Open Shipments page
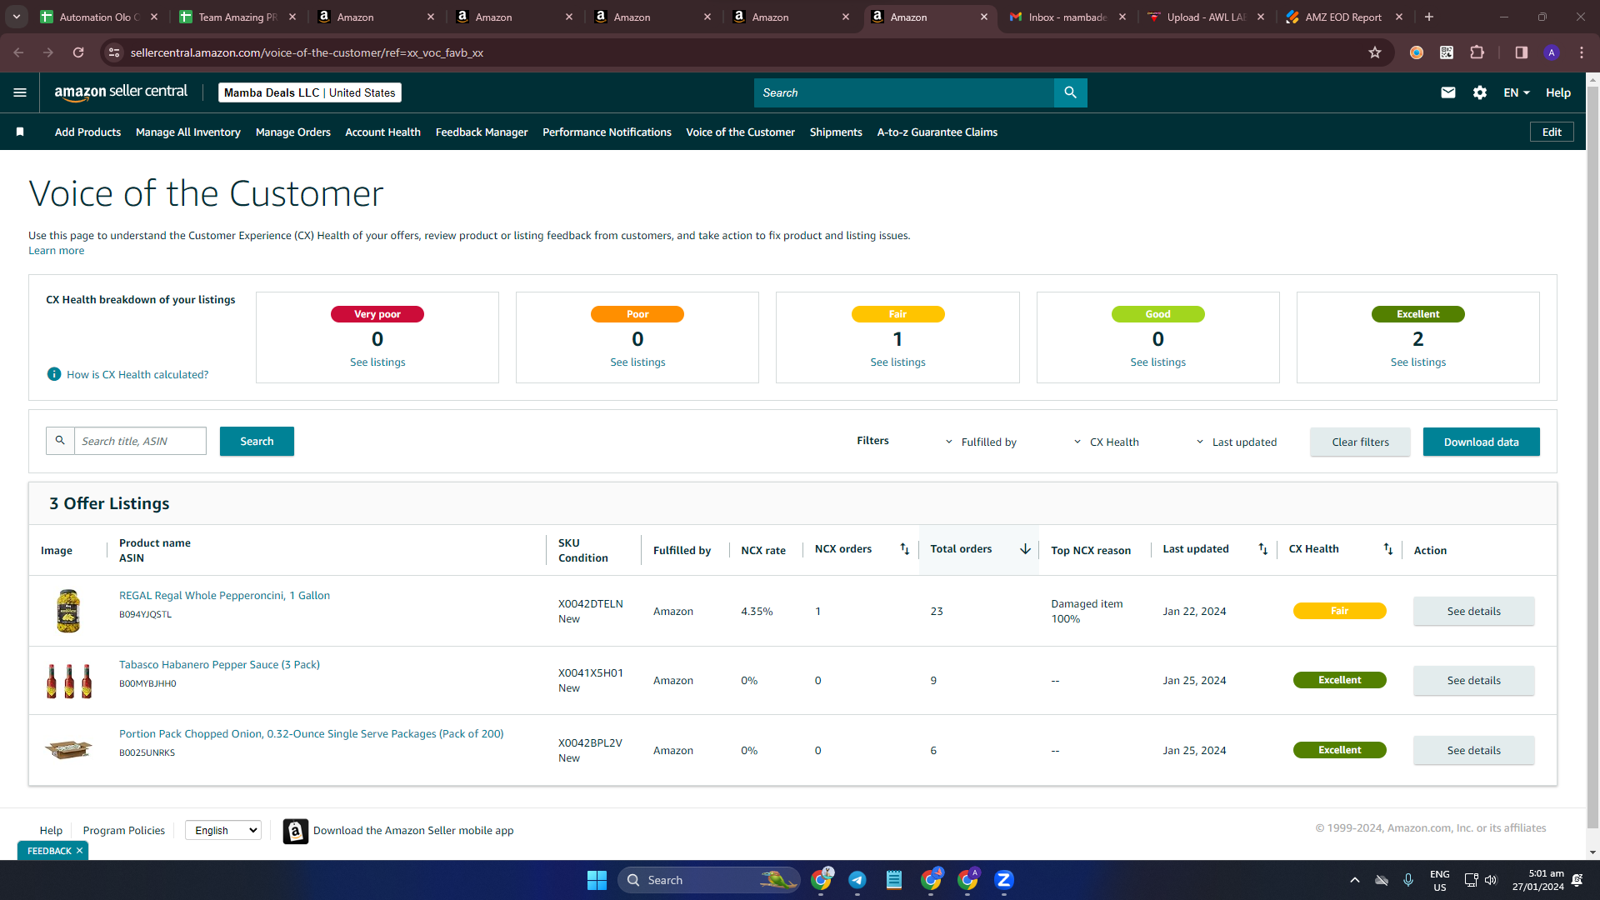Viewport: 1600px width, 900px height. click(x=836, y=132)
